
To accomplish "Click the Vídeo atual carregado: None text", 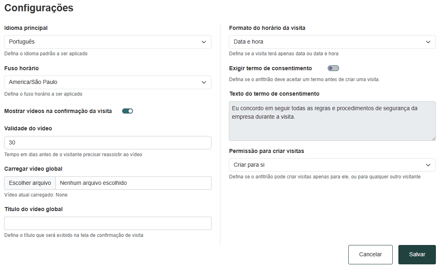I will click(x=36, y=195).
